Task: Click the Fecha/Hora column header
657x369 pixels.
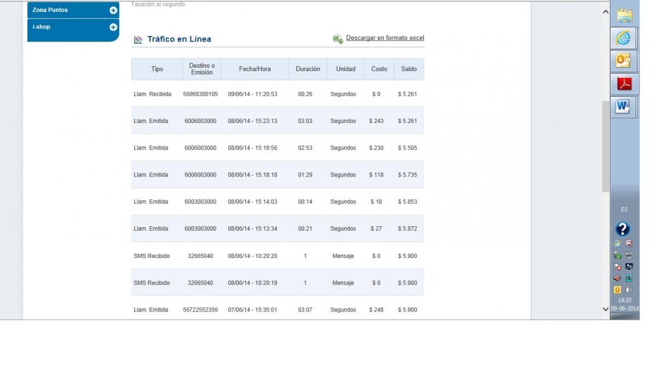Action: click(255, 69)
